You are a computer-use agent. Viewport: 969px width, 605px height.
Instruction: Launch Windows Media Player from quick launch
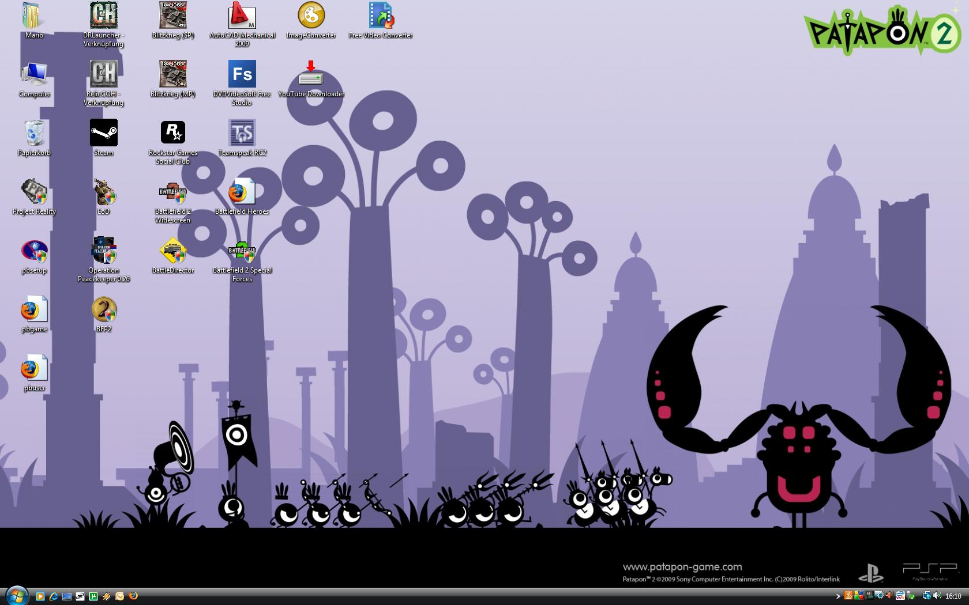pos(40,596)
